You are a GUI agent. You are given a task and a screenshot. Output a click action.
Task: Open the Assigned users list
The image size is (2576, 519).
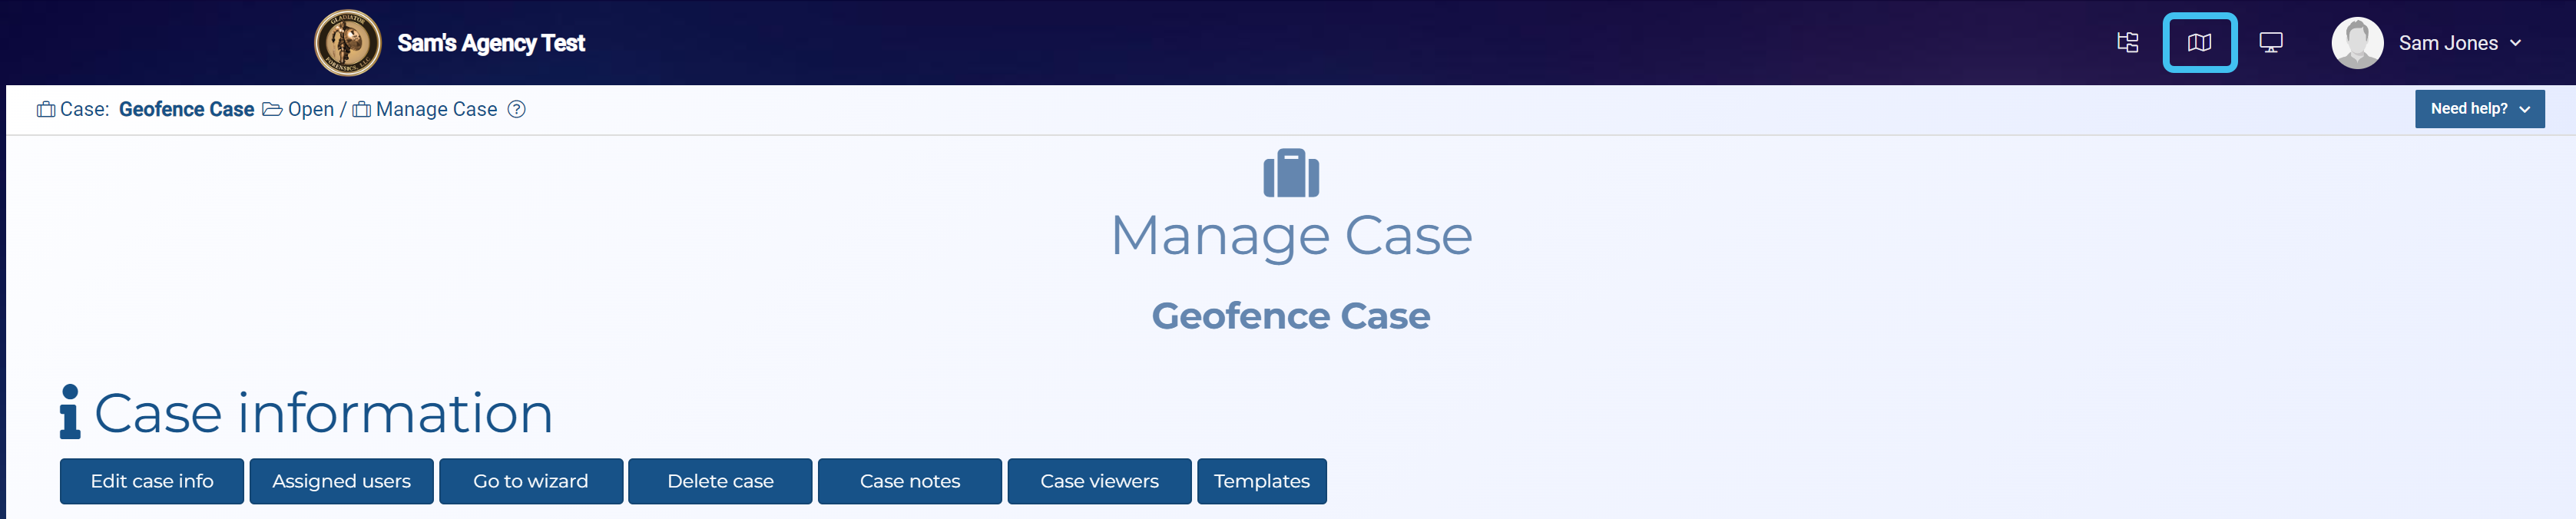341,481
